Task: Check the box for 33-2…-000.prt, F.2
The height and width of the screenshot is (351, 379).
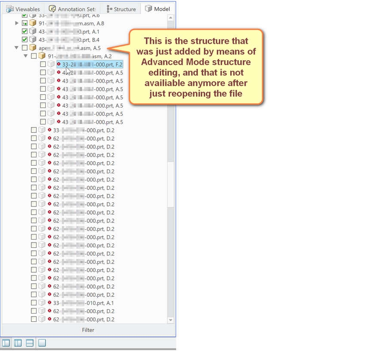Action: [x=43, y=64]
